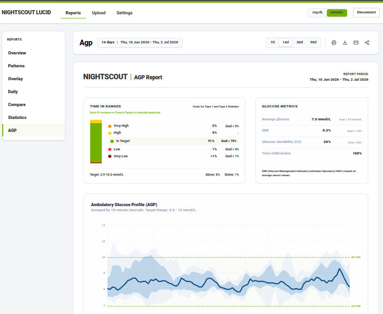Switch units to mmol/L
Image resolution: width=383 pixels, height=314 pixels.
tap(337, 12)
